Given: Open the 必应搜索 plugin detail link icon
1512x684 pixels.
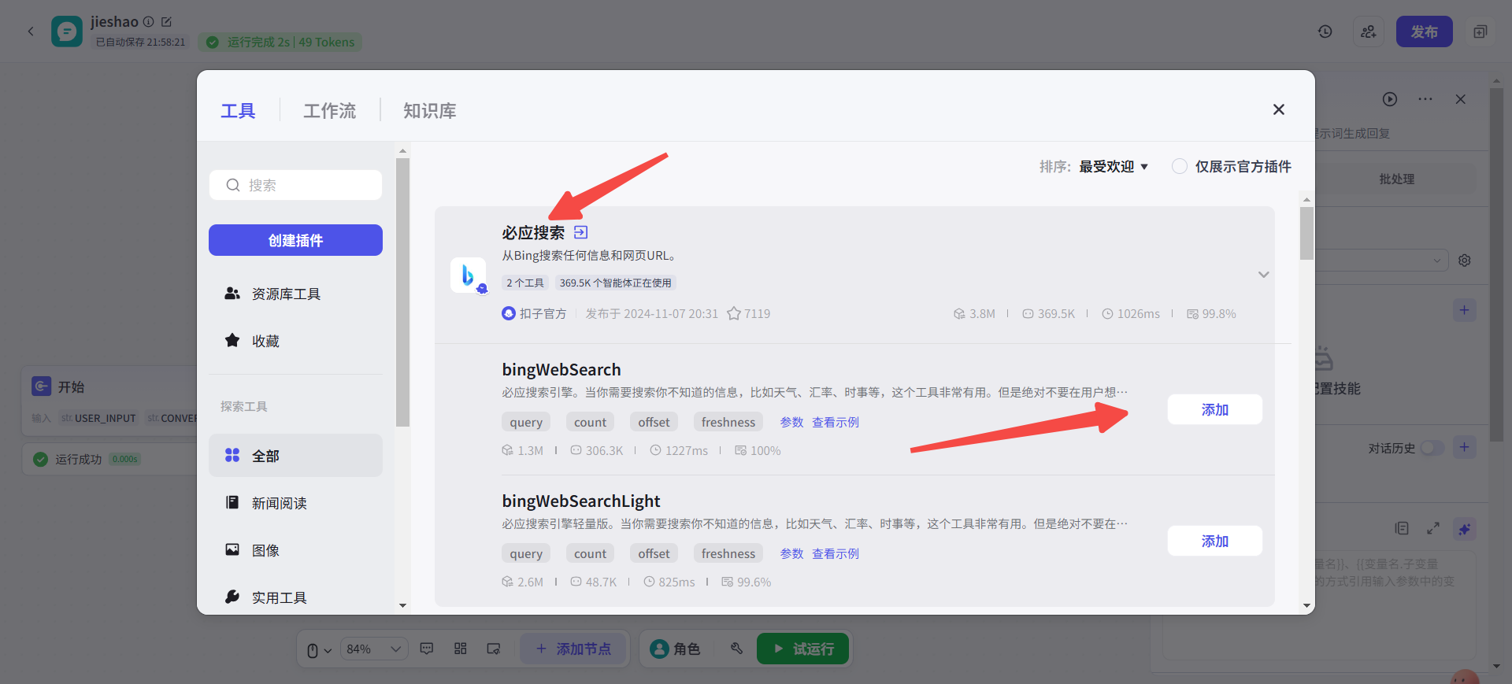Looking at the screenshot, I should [x=580, y=232].
